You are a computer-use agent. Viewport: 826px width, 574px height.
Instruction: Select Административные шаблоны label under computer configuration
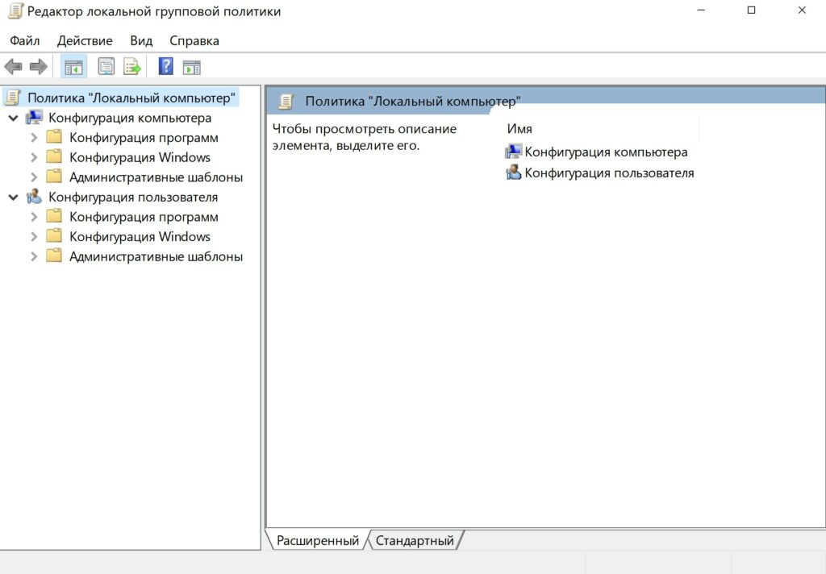tap(156, 177)
